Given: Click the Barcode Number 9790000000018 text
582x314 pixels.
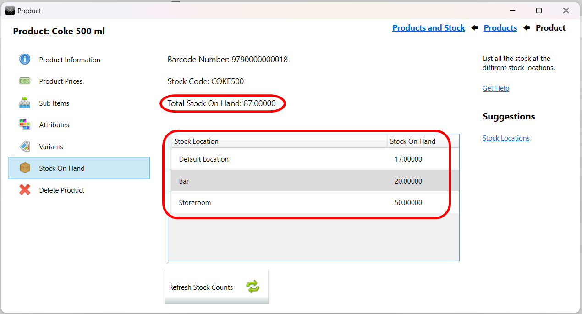Looking at the screenshot, I should click(228, 60).
